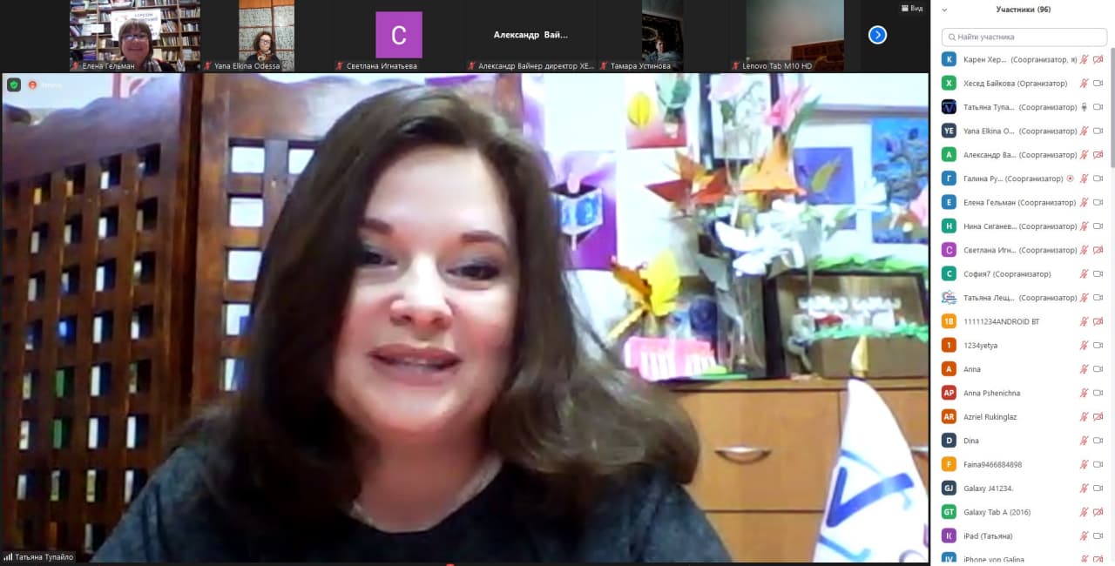Collapse the Участники panel chevron
The width and height of the screenshot is (1115, 566).
(945, 10)
